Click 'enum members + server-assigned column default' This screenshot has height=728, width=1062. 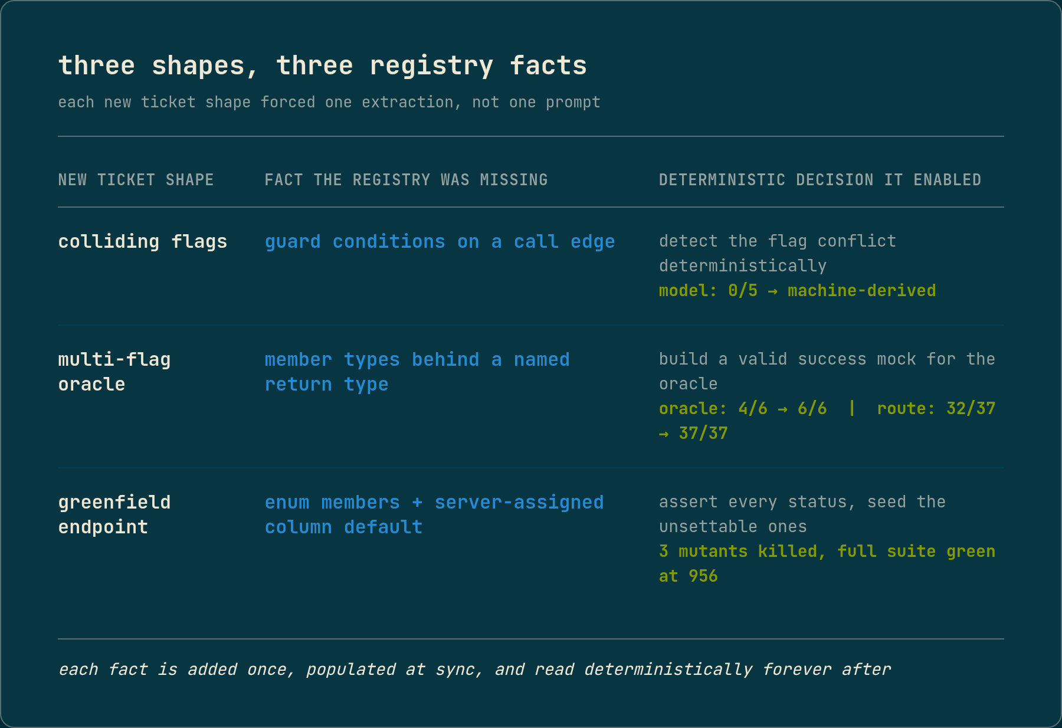[434, 514]
